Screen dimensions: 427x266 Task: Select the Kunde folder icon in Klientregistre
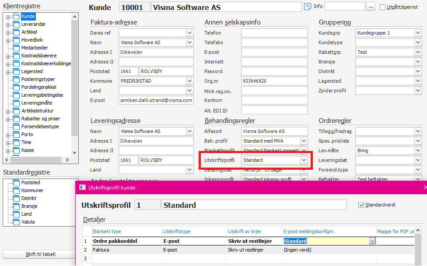(16, 16)
